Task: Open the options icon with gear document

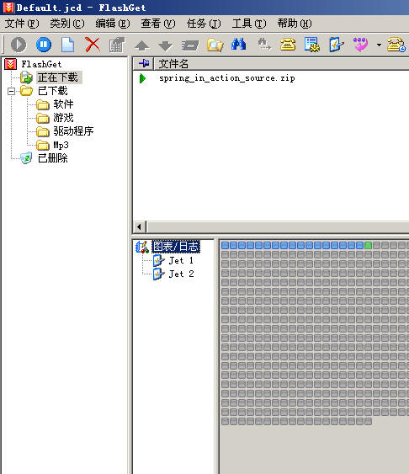Action: [x=312, y=45]
